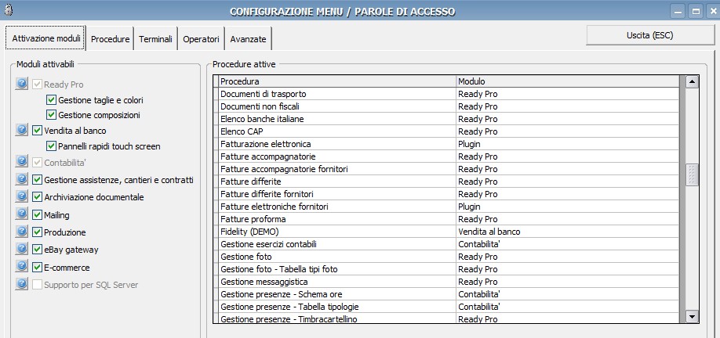Screen dimensions: 720x338
Task: Uncheck the E-commerce module
Action: point(37,268)
